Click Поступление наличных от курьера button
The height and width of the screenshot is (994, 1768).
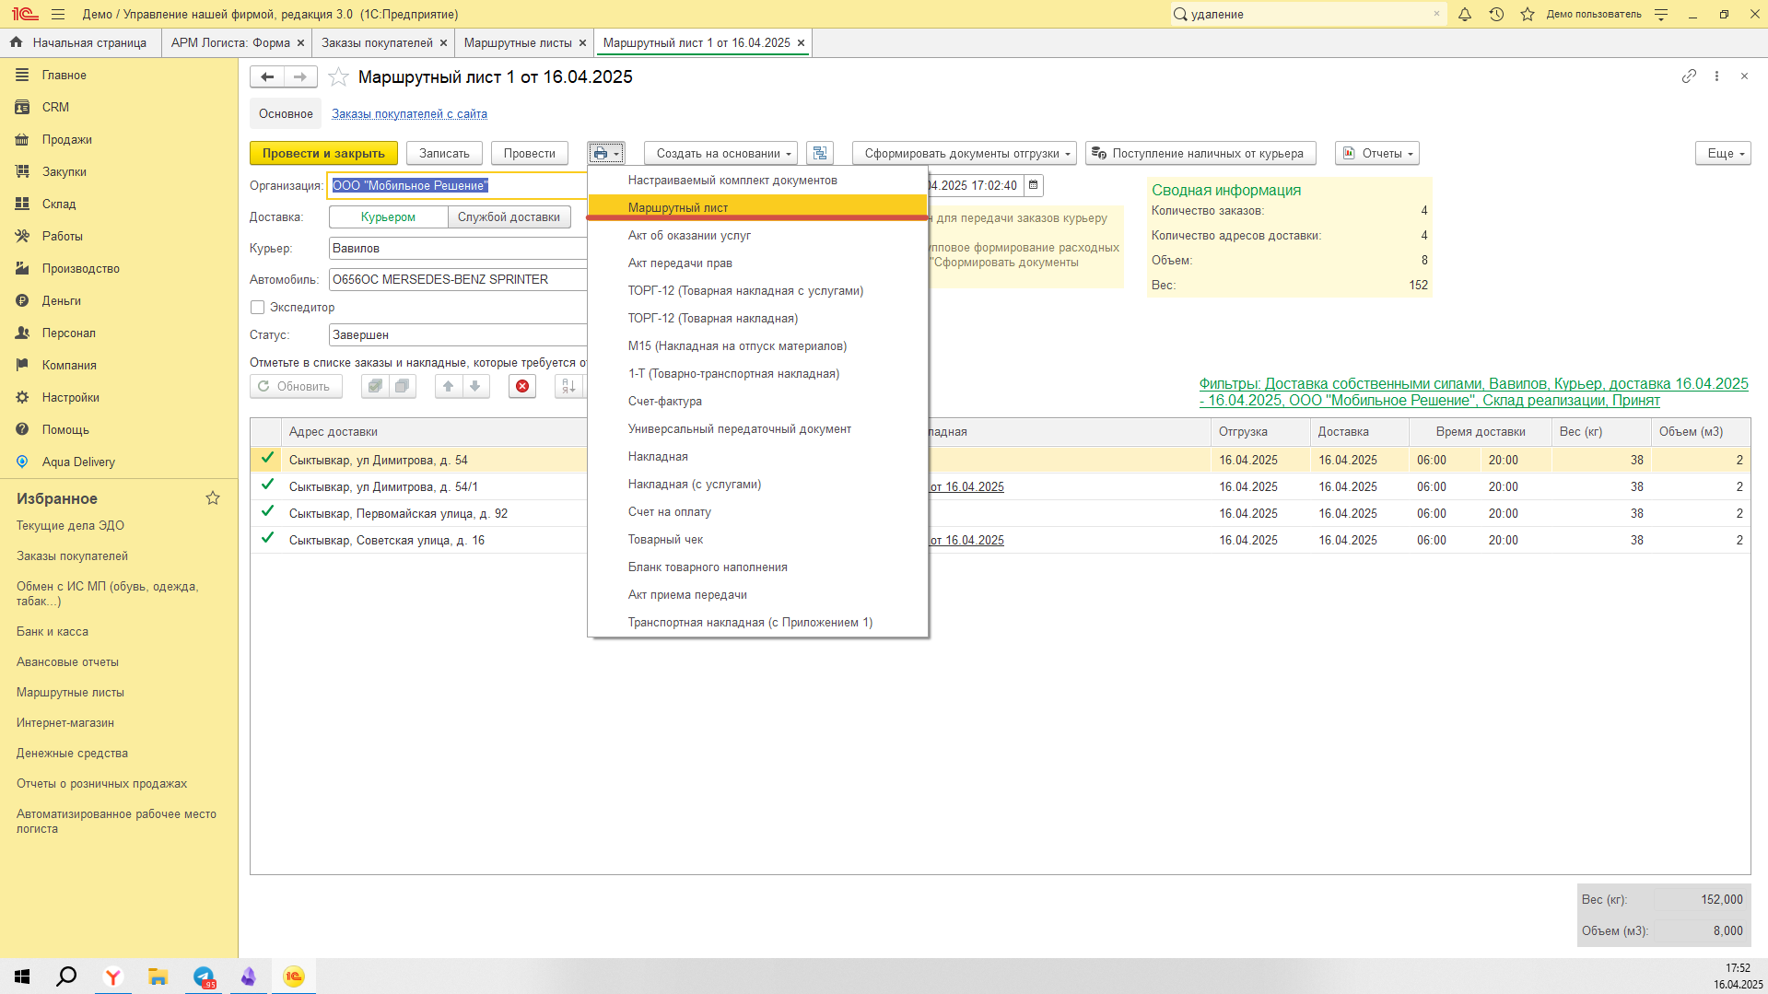point(1200,153)
